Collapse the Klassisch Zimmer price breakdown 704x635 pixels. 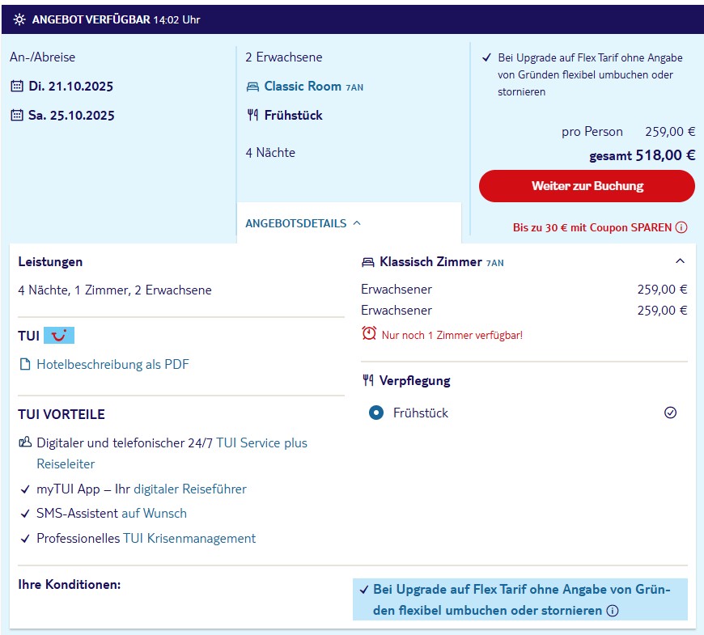click(x=681, y=261)
